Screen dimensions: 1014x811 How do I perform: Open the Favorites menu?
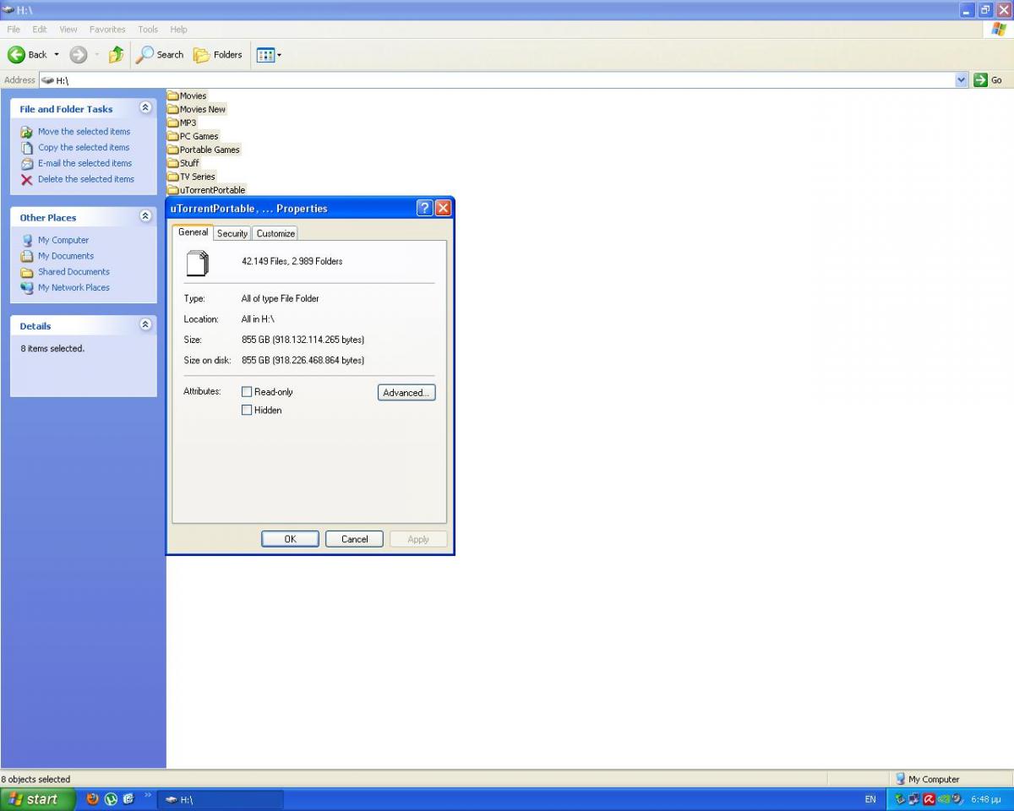(x=107, y=29)
